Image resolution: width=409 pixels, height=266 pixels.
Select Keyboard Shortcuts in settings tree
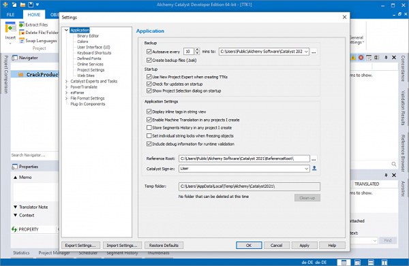coord(94,53)
